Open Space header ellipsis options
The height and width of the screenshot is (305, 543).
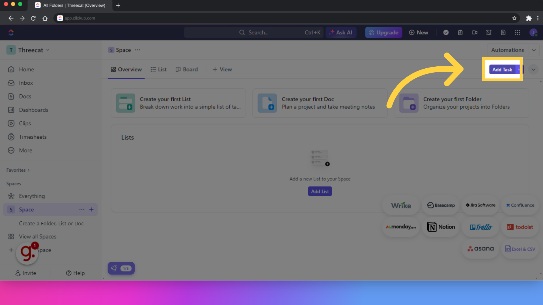pos(137,50)
